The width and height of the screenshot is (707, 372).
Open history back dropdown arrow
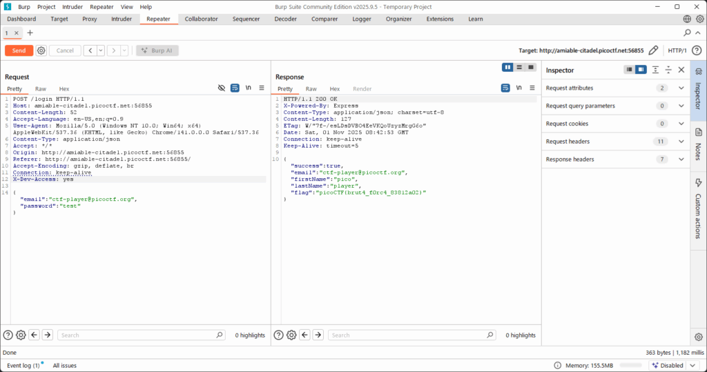(101, 50)
